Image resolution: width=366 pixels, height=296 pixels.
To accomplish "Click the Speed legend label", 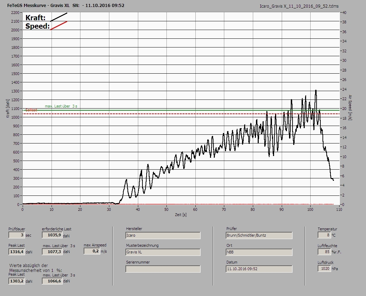I will tap(37, 26).
